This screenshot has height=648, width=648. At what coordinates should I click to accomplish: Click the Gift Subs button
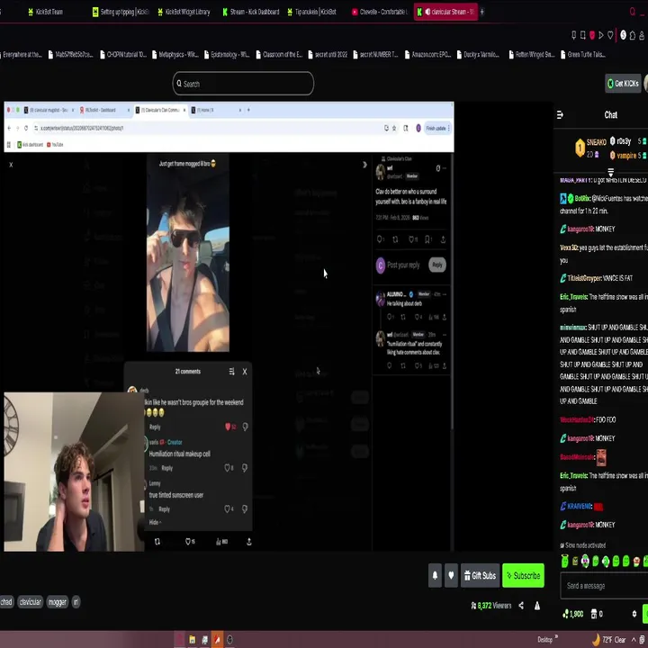pyautogui.click(x=480, y=575)
